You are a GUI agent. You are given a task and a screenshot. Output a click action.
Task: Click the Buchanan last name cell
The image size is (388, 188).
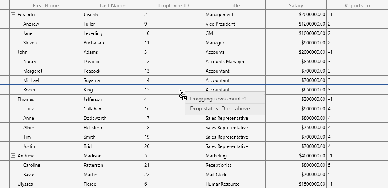(x=113, y=43)
